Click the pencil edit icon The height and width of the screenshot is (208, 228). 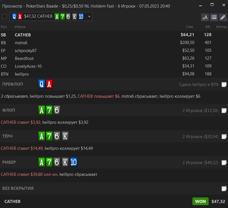pyautogui.click(x=223, y=17)
